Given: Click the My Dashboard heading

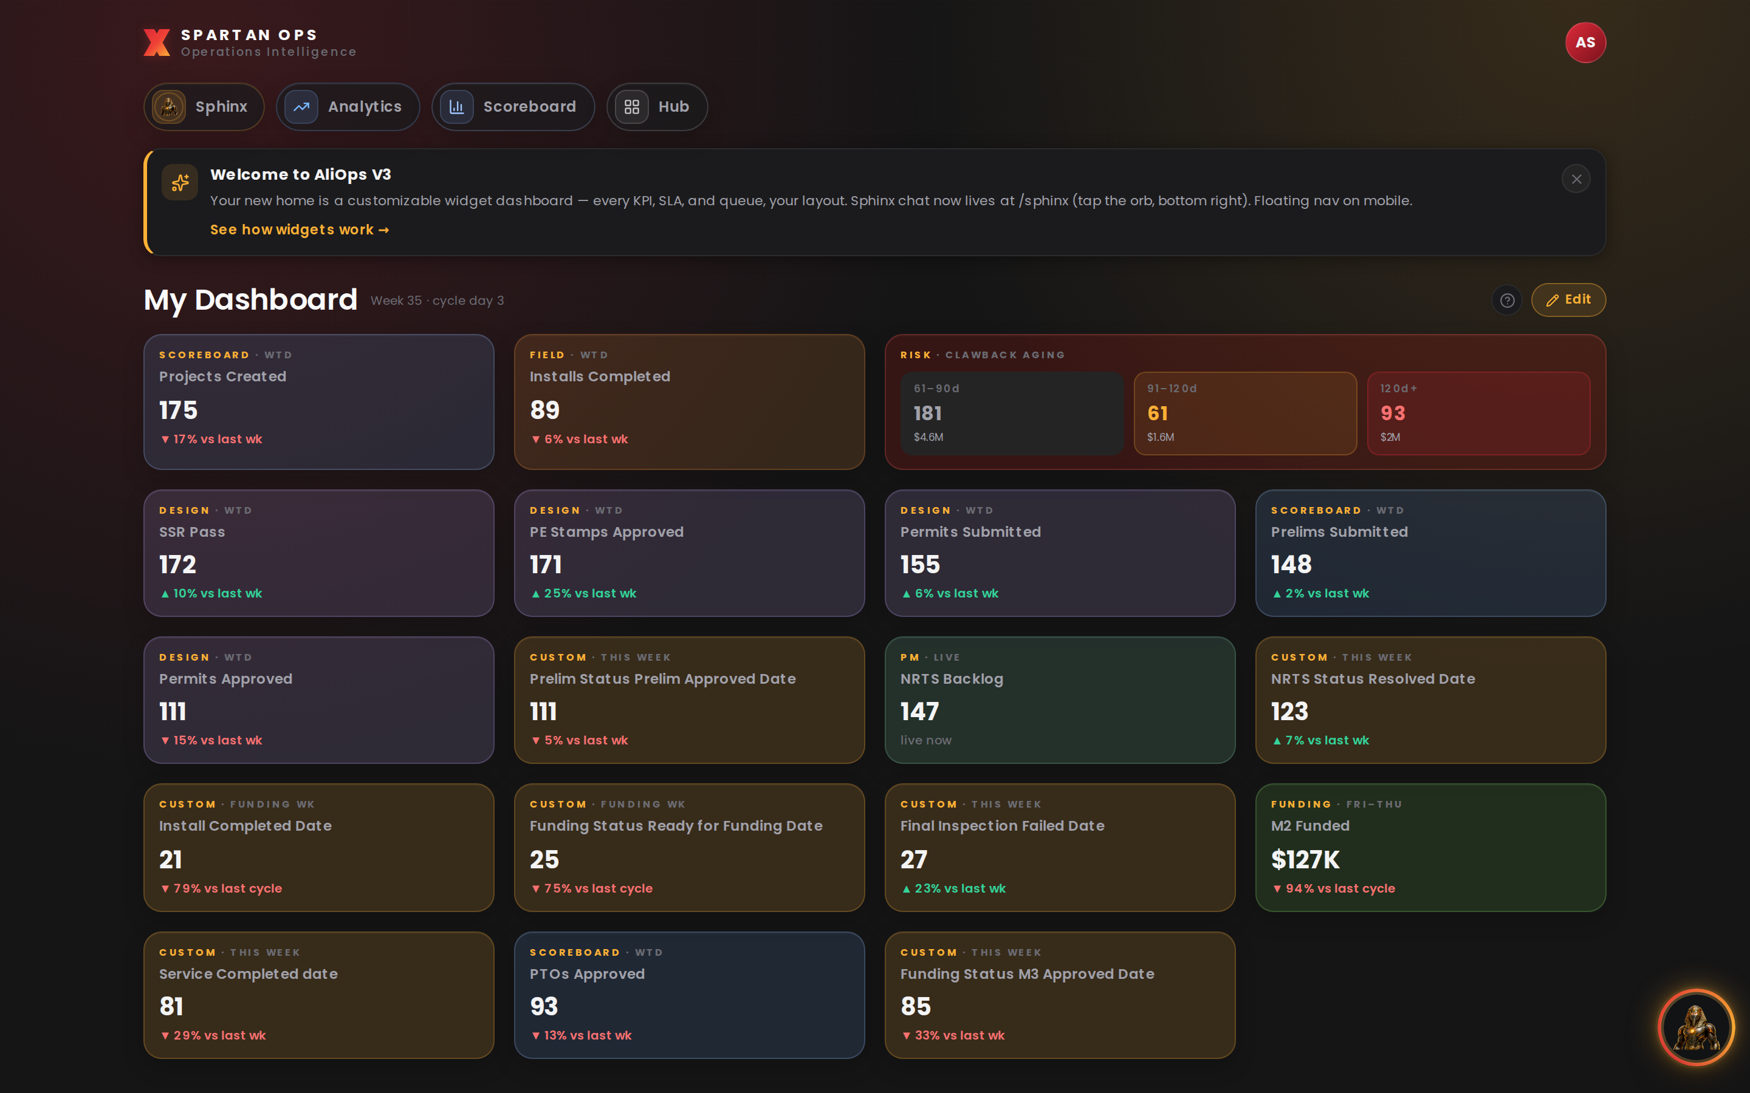Looking at the screenshot, I should 250,300.
